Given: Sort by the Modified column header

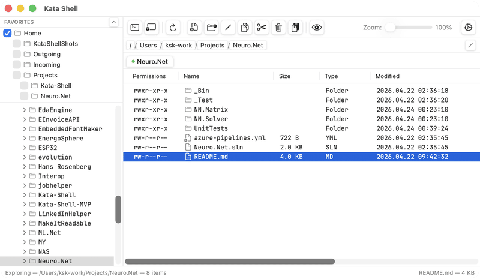Looking at the screenshot, I should click(388, 76).
